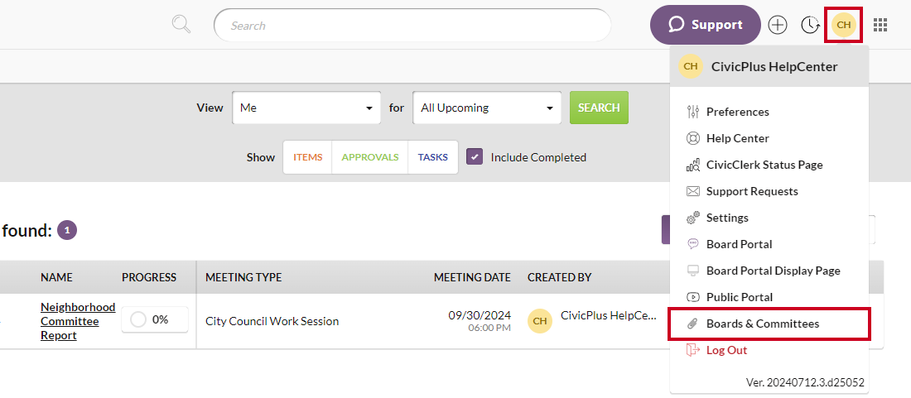This screenshot has height=398, width=911.
Task: Toggle the ITEMS show filter
Action: pos(307,157)
